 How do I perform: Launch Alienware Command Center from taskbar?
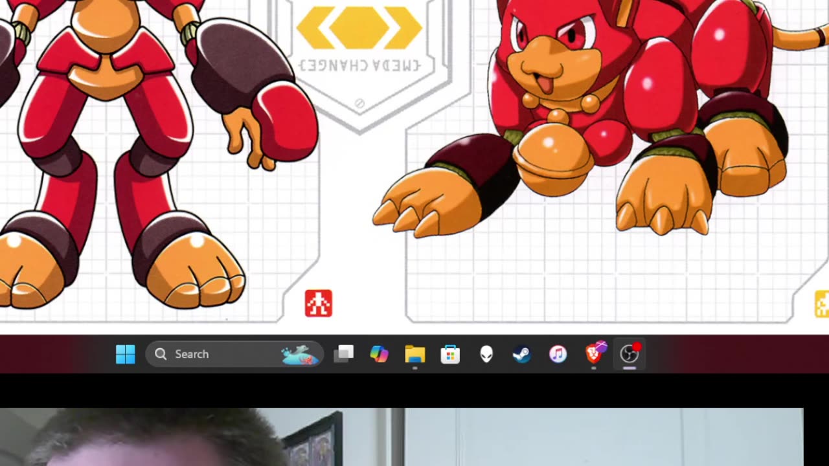click(x=486, y=354)
